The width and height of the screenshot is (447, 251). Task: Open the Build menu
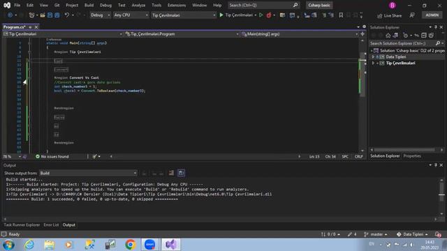tap(89, 5)
